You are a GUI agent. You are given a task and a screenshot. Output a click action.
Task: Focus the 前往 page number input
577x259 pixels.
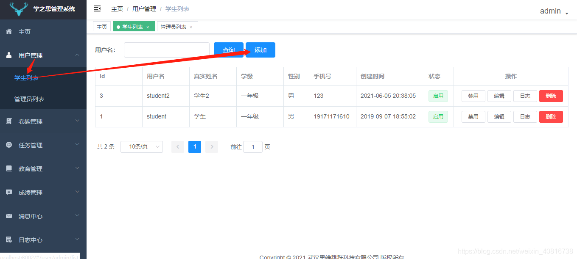[253, 147]
